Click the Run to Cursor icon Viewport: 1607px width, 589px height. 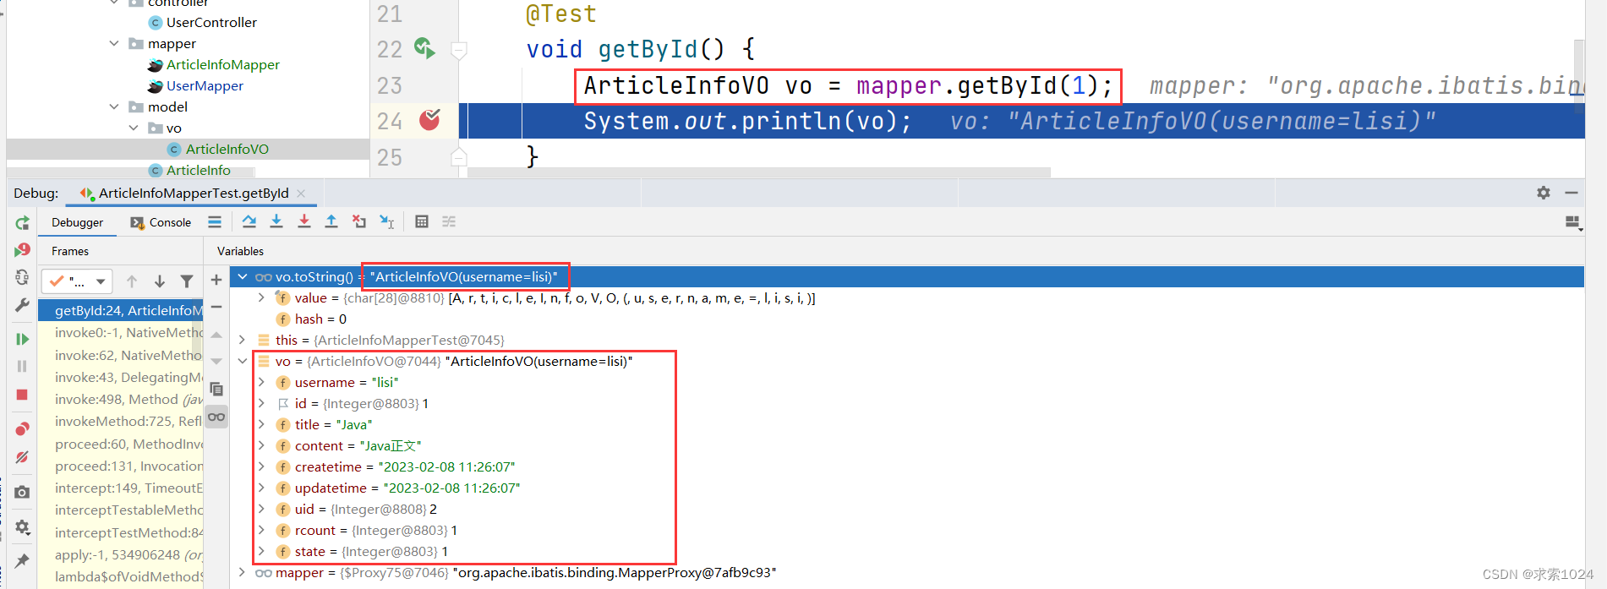387,221
